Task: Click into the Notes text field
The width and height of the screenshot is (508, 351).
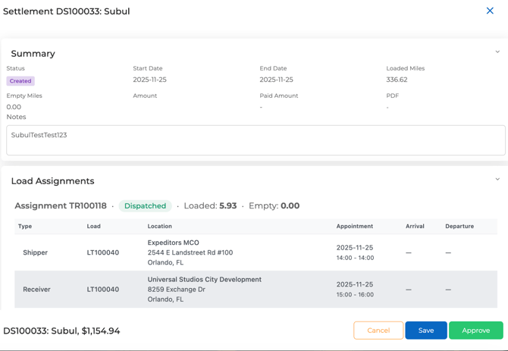Action: click(256, 140)
